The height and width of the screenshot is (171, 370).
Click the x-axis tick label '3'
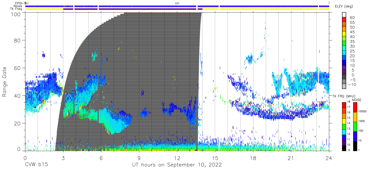(63, 158)
